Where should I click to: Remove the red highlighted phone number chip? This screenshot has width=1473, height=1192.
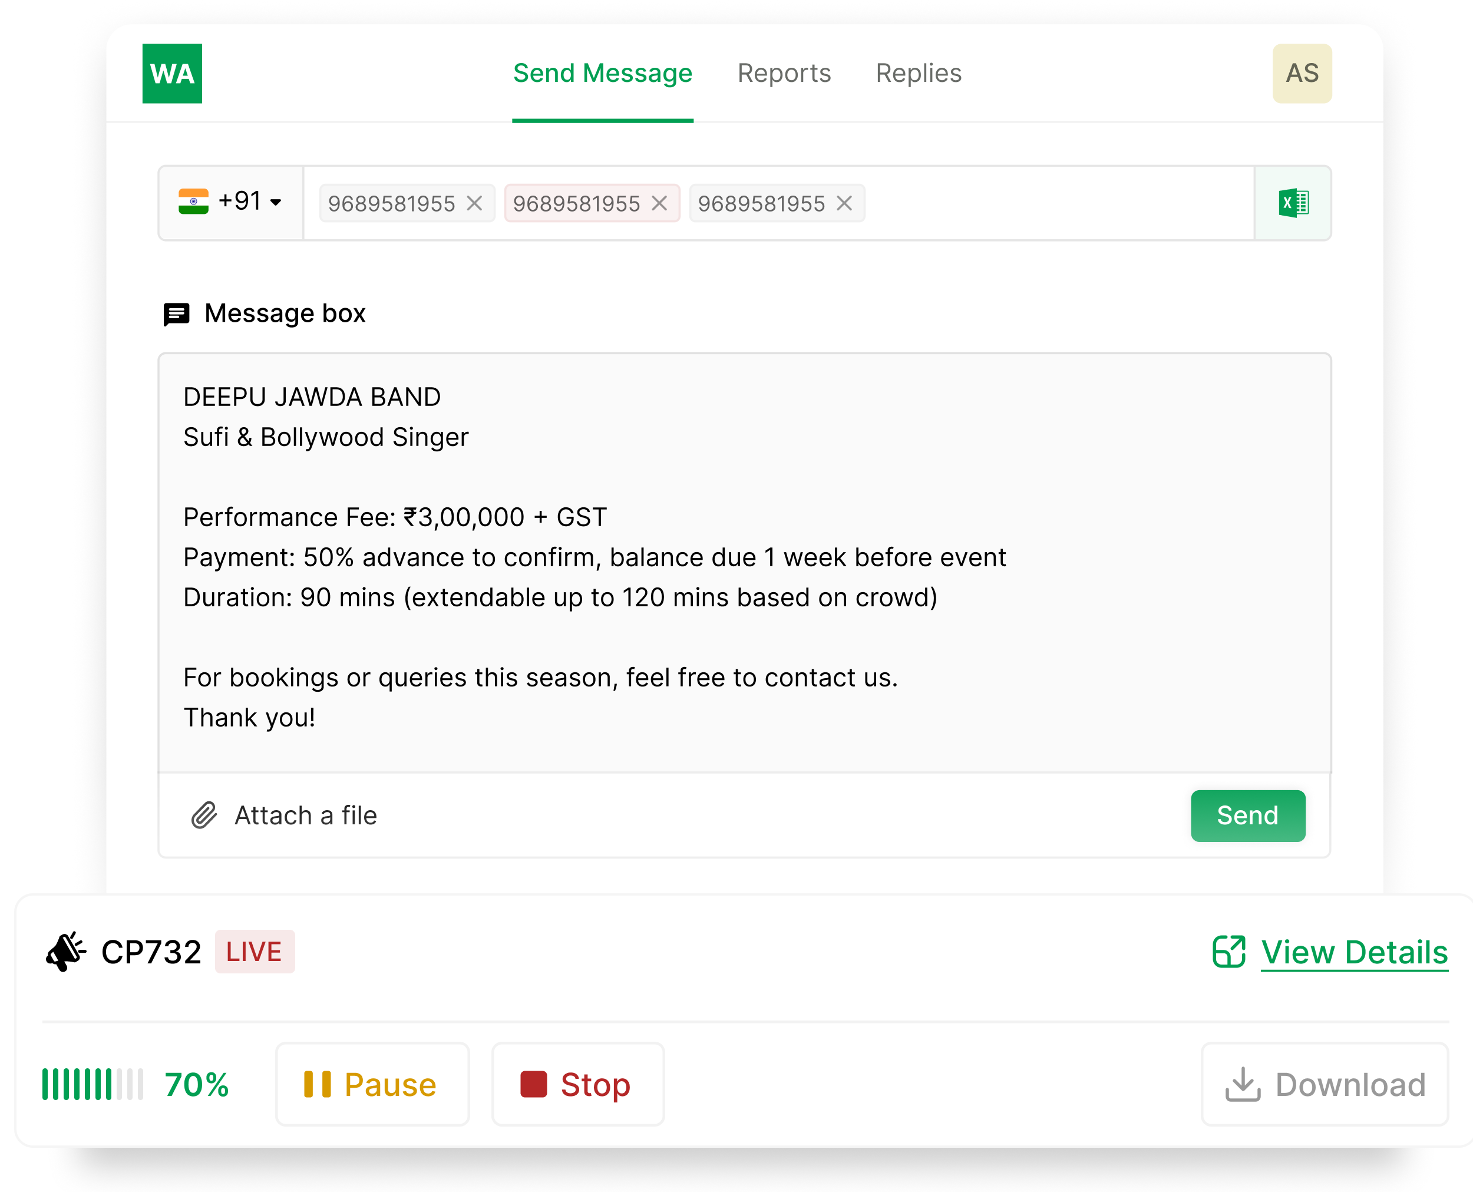coord(659,203)
